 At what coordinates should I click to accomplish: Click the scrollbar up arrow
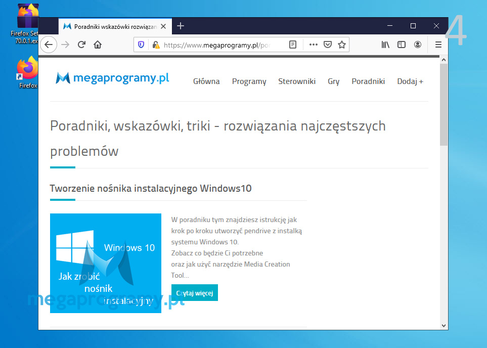444,60
